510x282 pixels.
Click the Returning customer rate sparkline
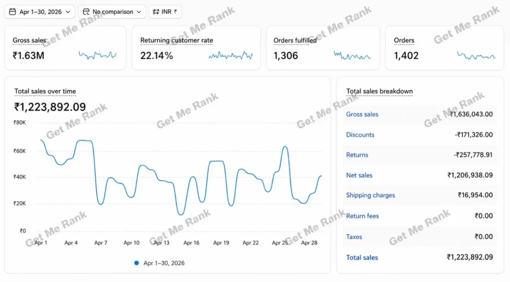pos(231,56)
